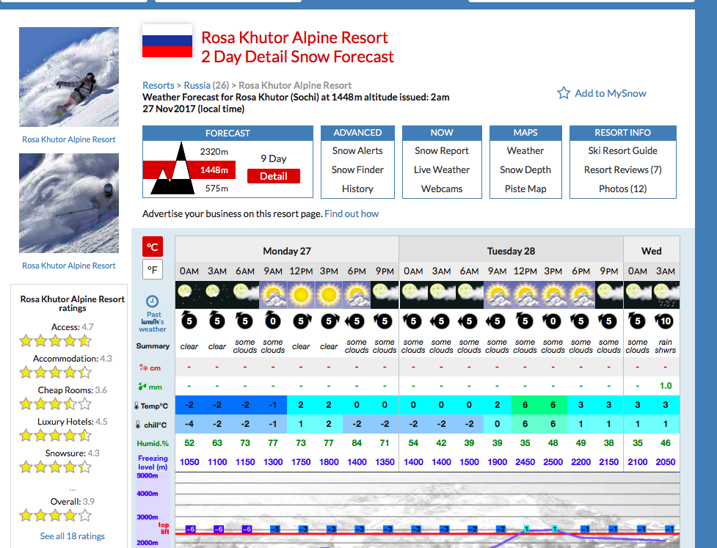717x548 pixels.
Task: Click Monday 6AM cloudy moon weather icon
Action: (x=245, y=295)
